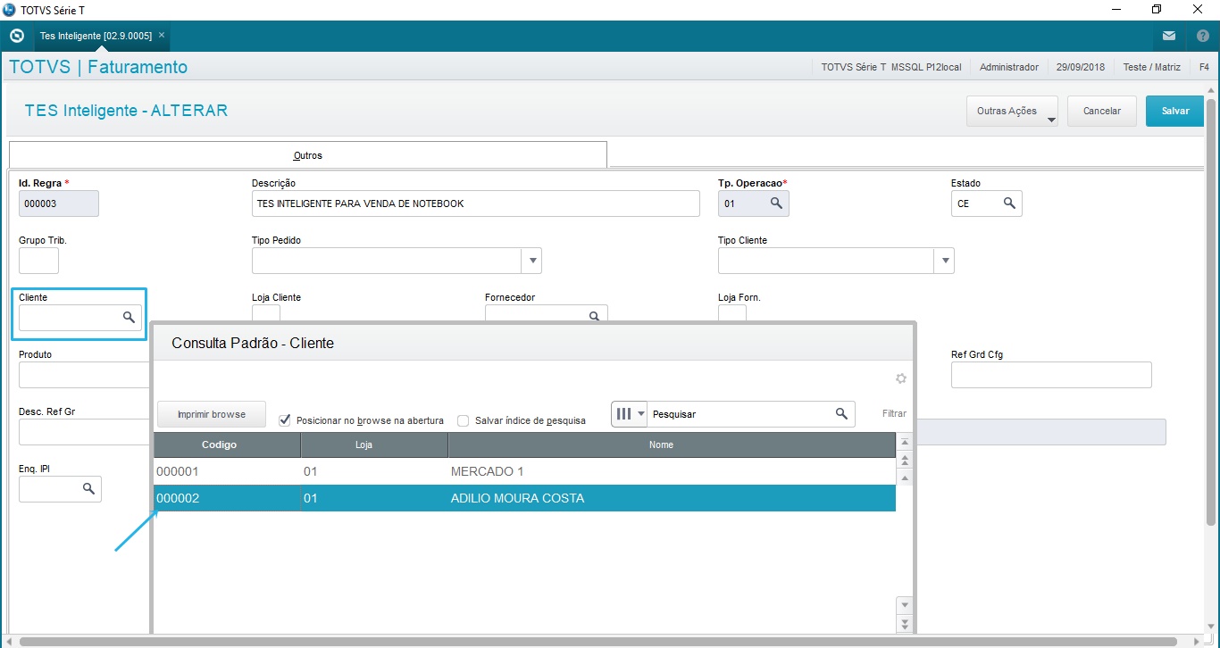Restore the TOTVS Série T window

(x=1157, y=9)
